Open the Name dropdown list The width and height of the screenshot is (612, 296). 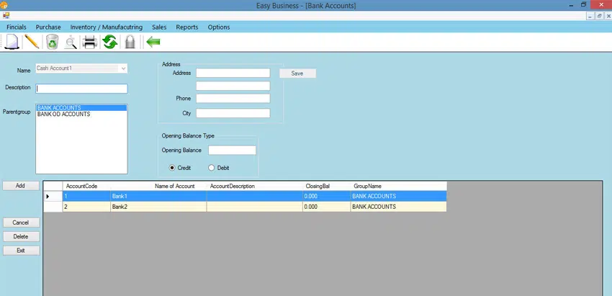coord(123,68)
